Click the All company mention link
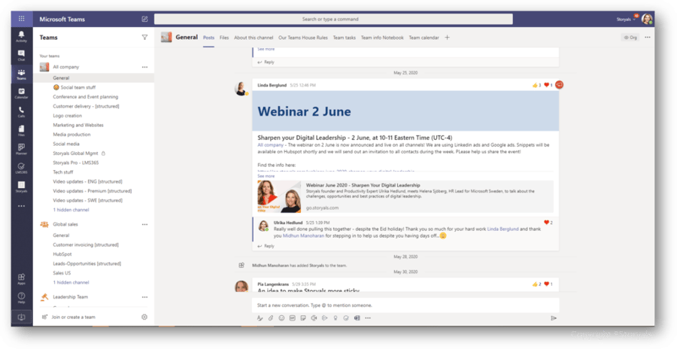 [270, 145]
